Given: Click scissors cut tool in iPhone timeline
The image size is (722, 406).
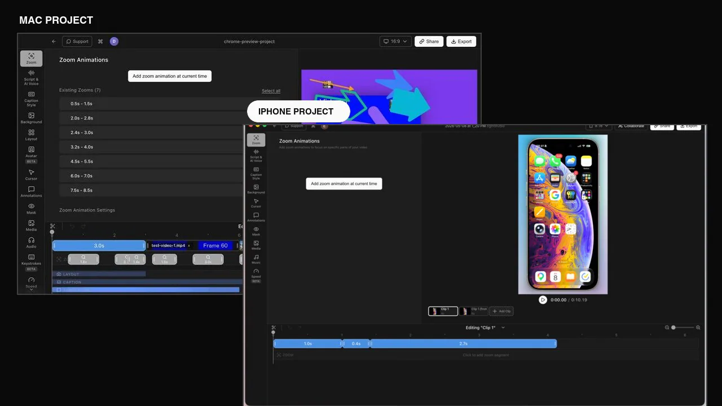Looking at the screenshot, I should point(274,328).
